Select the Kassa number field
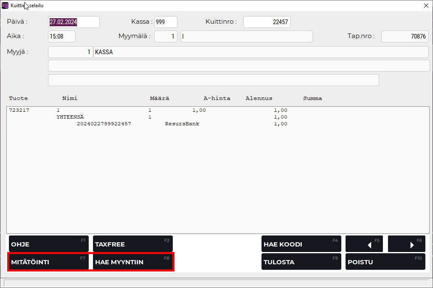 165,22
